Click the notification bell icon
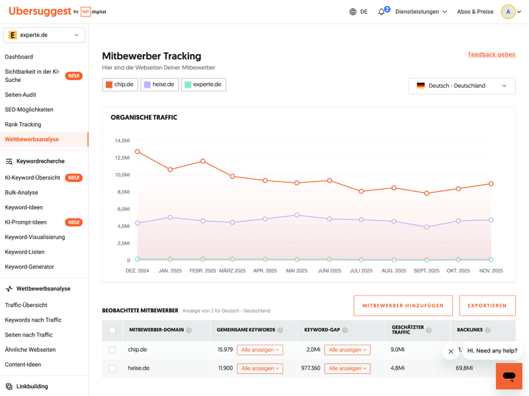The width and height of the screenshot is (529, 396). point(382,12)
